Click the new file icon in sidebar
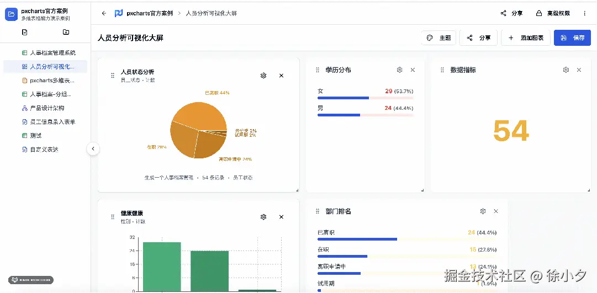The height and width of the screenshot is (293, 597). click(25, 33)
